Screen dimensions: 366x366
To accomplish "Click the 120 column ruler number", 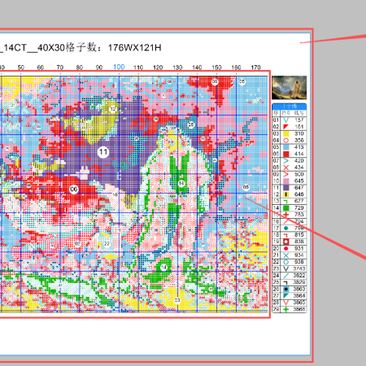I will coord(158,68).
